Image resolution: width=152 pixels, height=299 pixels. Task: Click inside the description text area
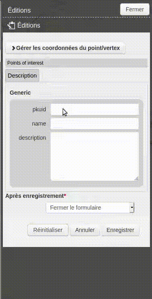(95, 156)
